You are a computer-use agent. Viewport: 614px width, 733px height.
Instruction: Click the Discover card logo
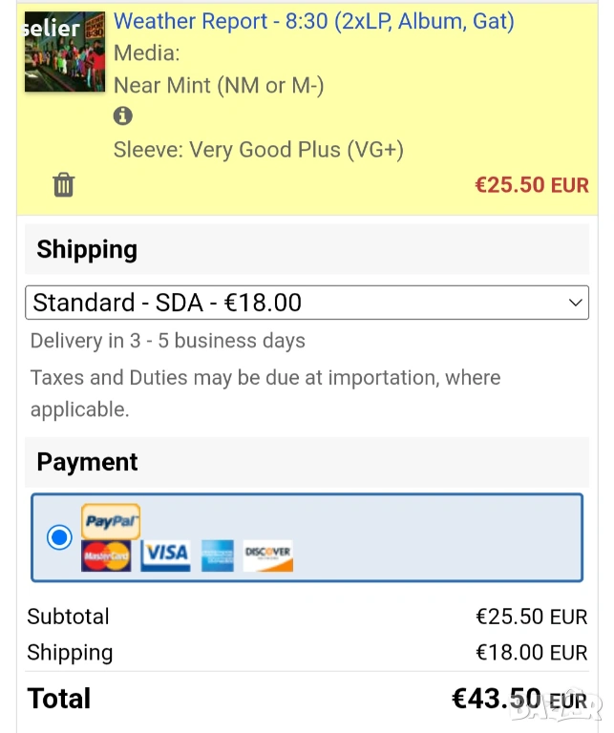(x=267, y=555)
